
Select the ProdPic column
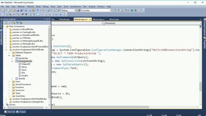[25, 76]
